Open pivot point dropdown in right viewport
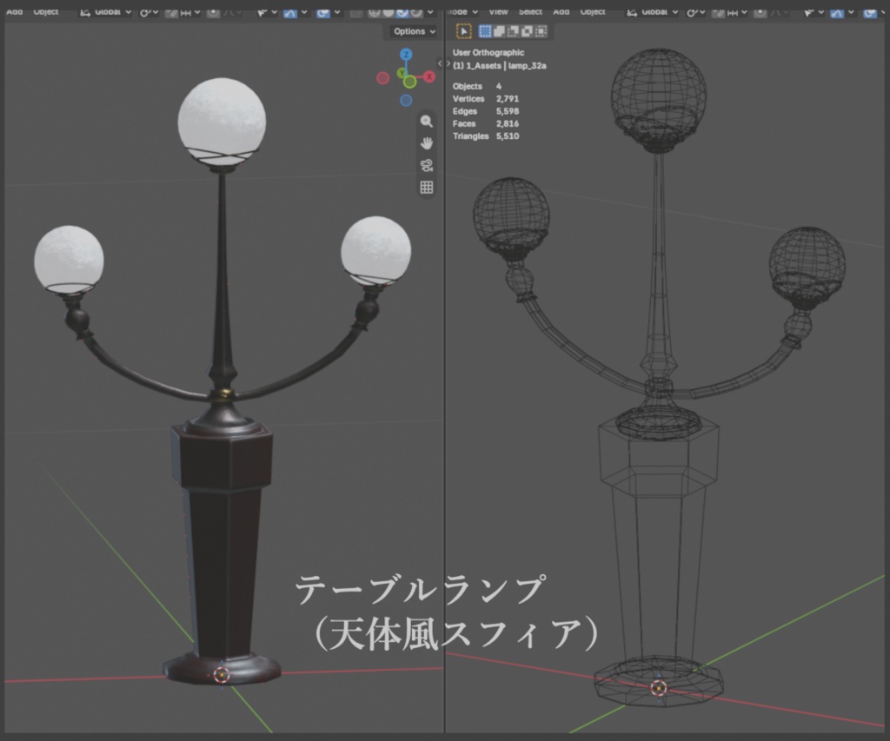Image resolution: width=890 pixels, height=741 pixels. point(696,12)
